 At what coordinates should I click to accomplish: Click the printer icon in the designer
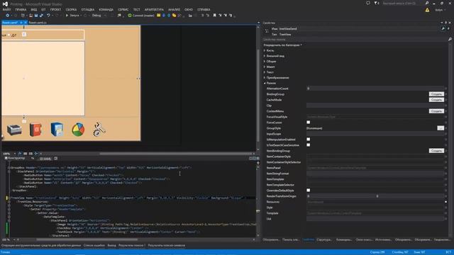click(x=14, y=130)
